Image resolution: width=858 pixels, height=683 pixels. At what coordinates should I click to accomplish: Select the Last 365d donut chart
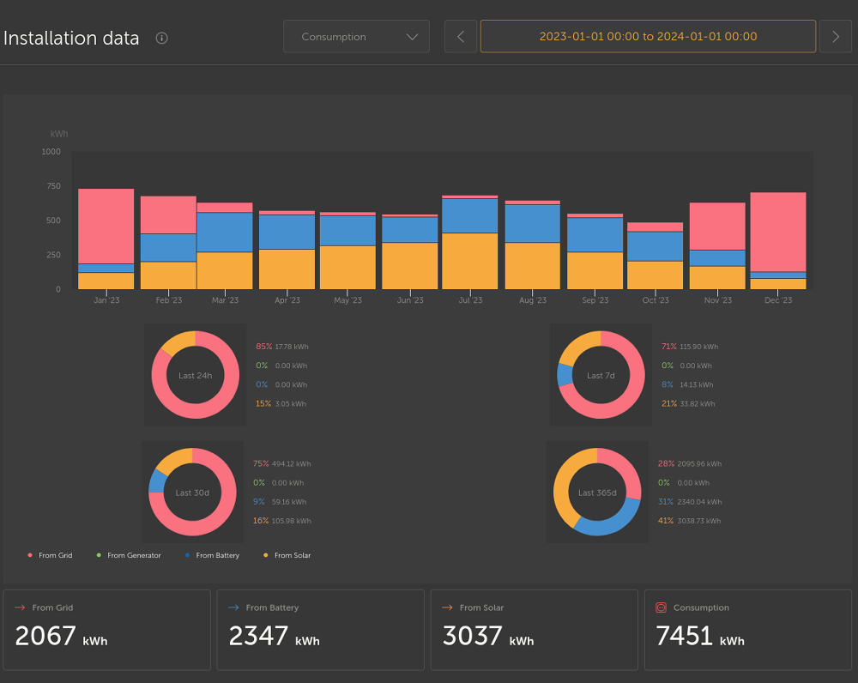[x=597, y=492]
